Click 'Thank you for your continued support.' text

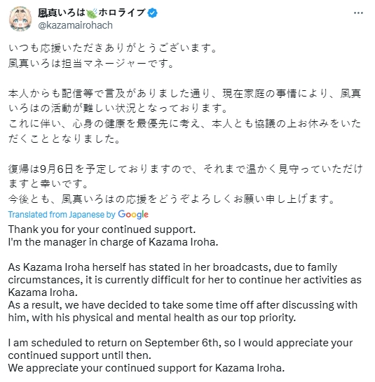click(102, 229)
